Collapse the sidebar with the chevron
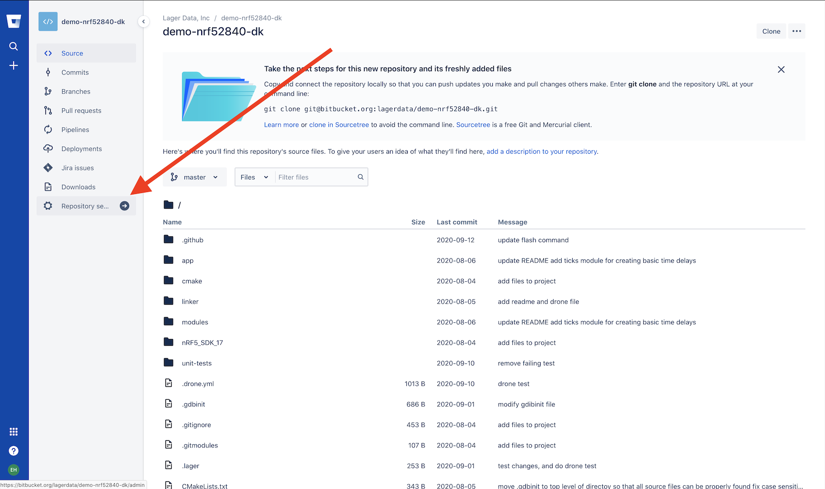825x489 pixels. click(143, 21)
